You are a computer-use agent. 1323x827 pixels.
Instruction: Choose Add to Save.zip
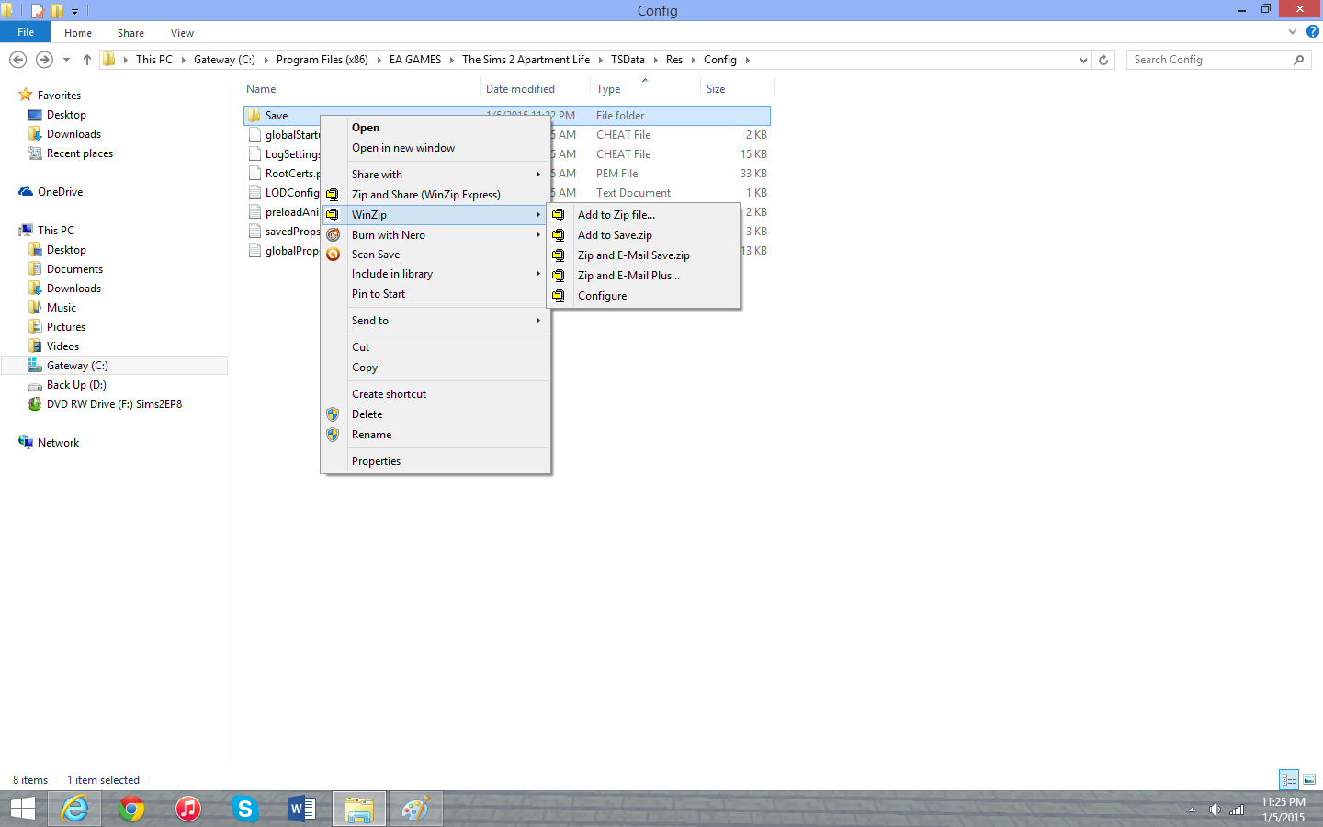coord(615,235)
